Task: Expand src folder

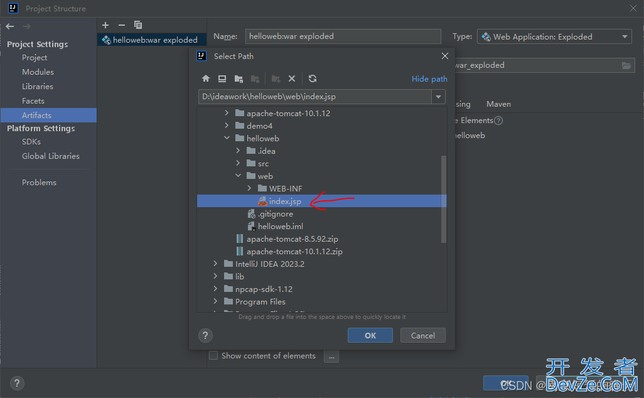Action: [x=238, y=163]
